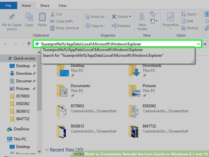Open the Downloads frequent folder icon

coord(135,71)
